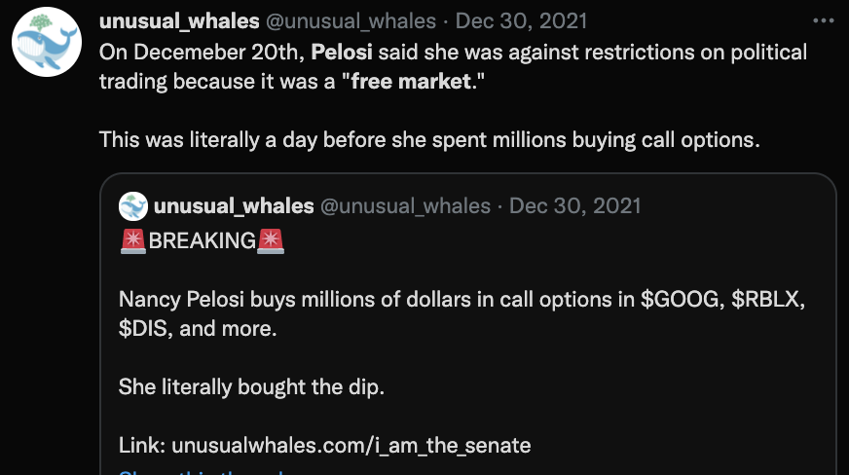Image resolution: width=849 pixels, height=475 pixels.
Task: Click the sentence about buying call options
Action: pos(428,139)
